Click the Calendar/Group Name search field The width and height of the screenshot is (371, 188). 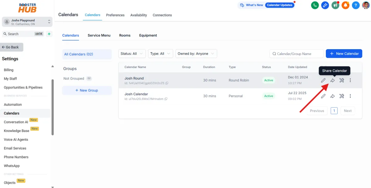(296, 53)
